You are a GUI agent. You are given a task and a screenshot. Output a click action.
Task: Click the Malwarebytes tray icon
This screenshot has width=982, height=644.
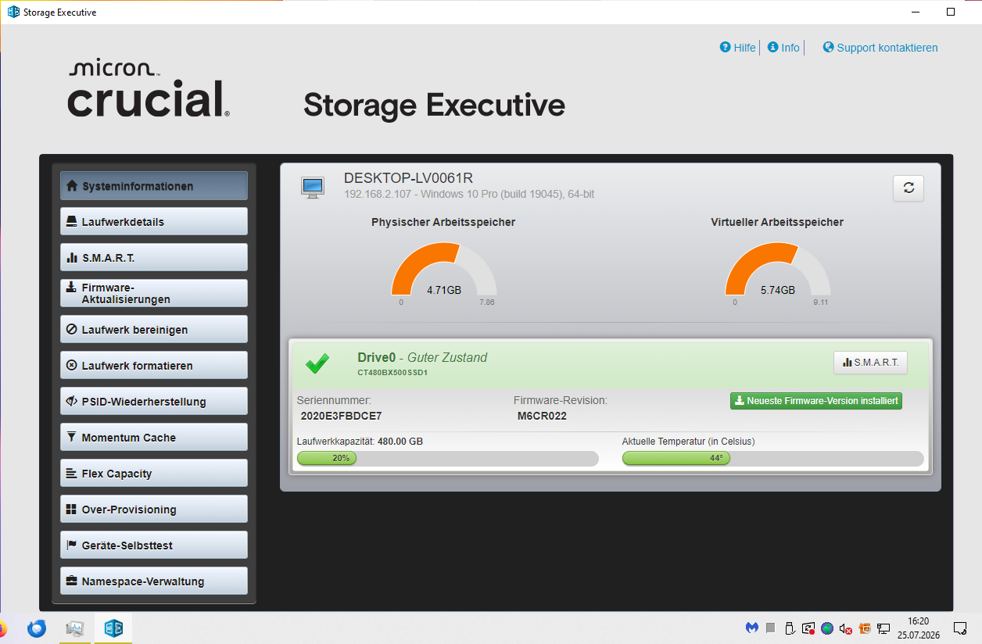click(x=751, y=628)
